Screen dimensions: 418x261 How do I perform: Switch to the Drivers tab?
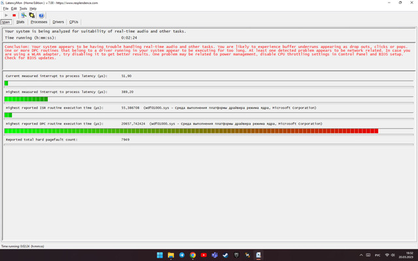[x=58, y=22]
